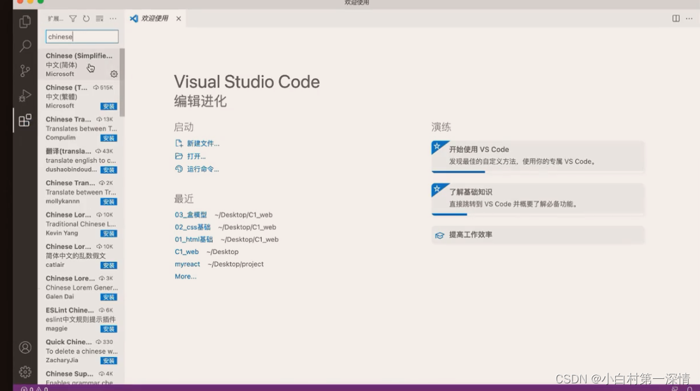Screen dimensions: 700x391
Task: Open the Accounts icon in activity bar
Action: point(25,347)
